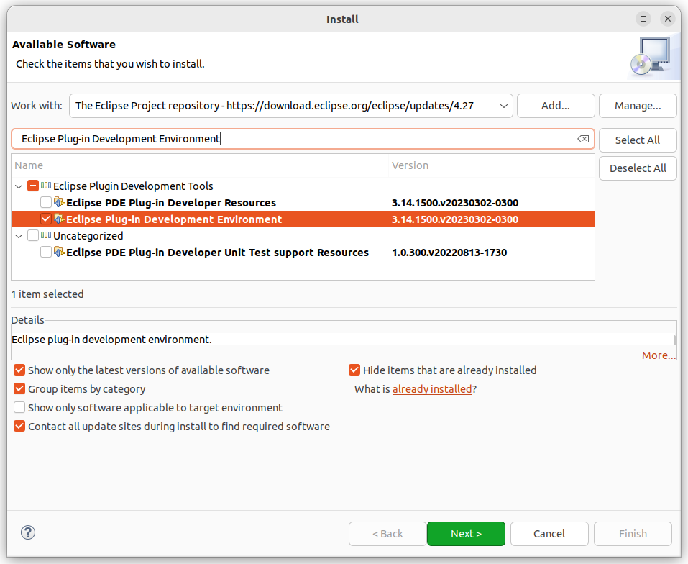The width and height of the screenshot is (688, 564).
Task: Check Eclipse PDE Plug-in Developer Unit Test support Resources
Action: [x=45, y=252]
